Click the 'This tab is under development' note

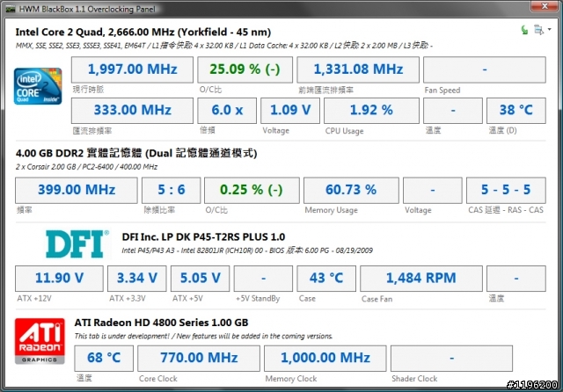point(203,336)
